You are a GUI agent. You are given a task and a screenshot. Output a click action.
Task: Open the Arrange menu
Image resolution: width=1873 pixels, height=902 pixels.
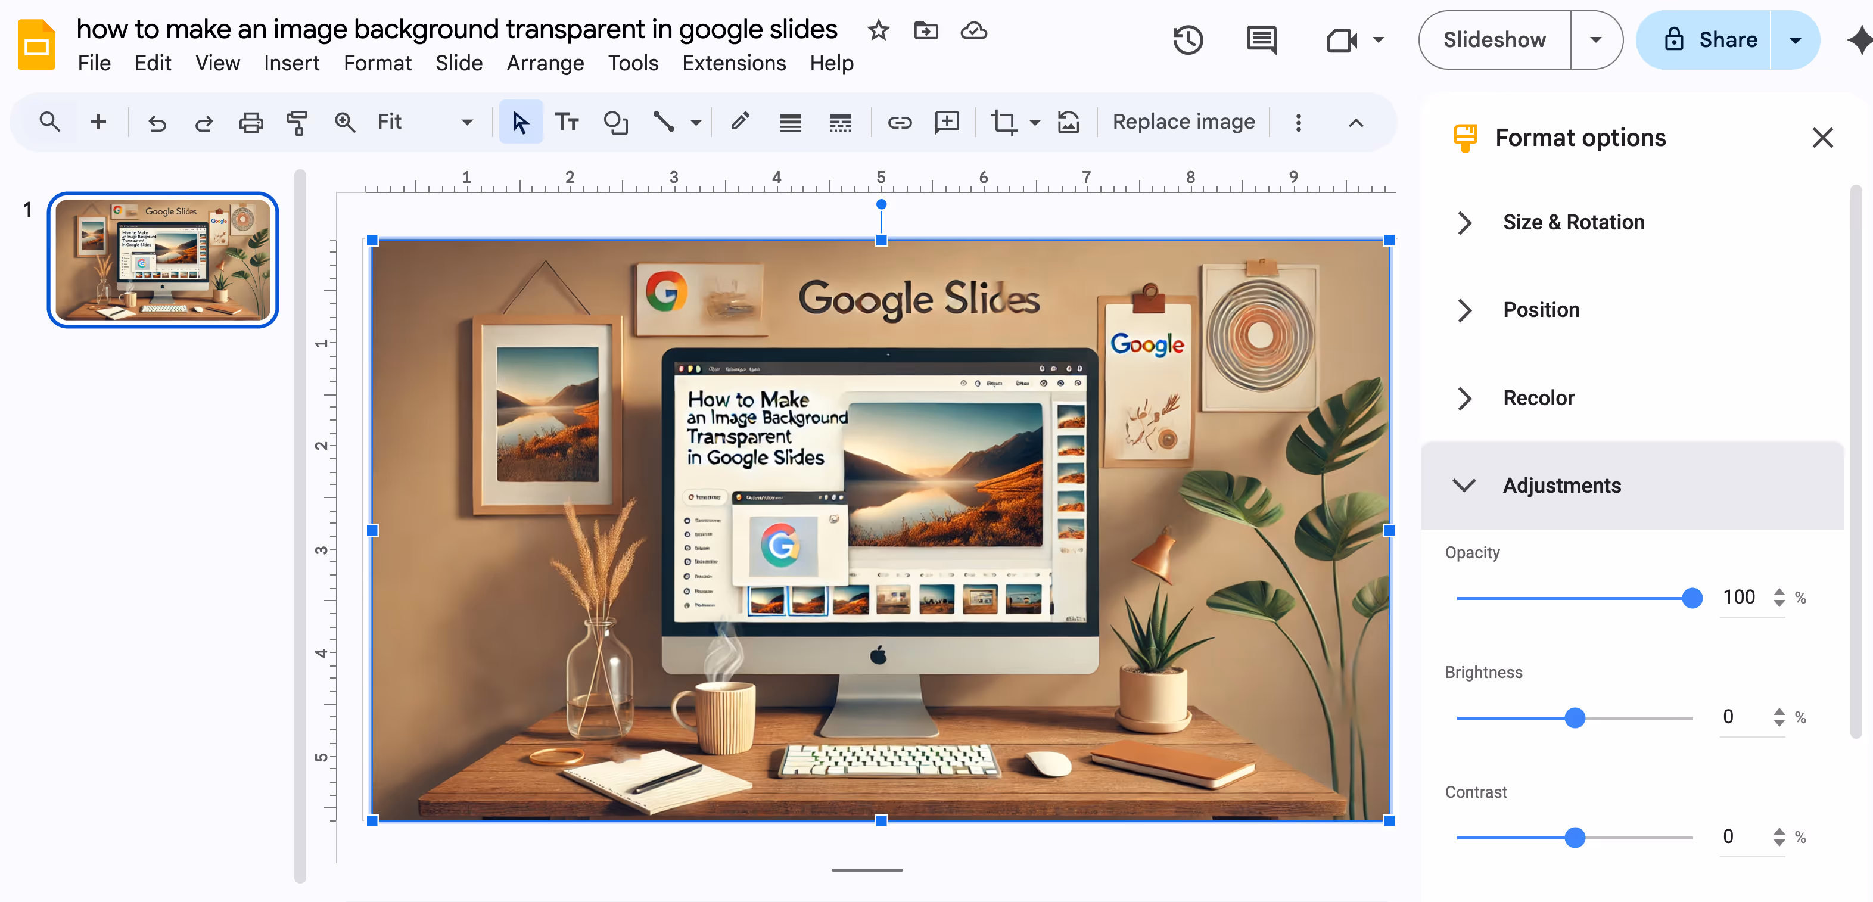click(545, 63)
